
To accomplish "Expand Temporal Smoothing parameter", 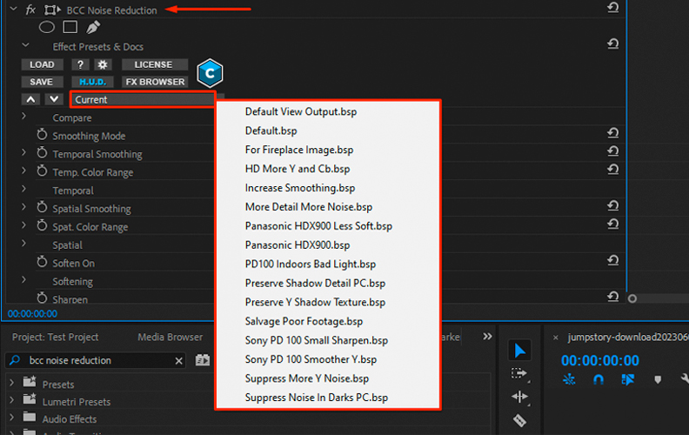I will point(24,153).
